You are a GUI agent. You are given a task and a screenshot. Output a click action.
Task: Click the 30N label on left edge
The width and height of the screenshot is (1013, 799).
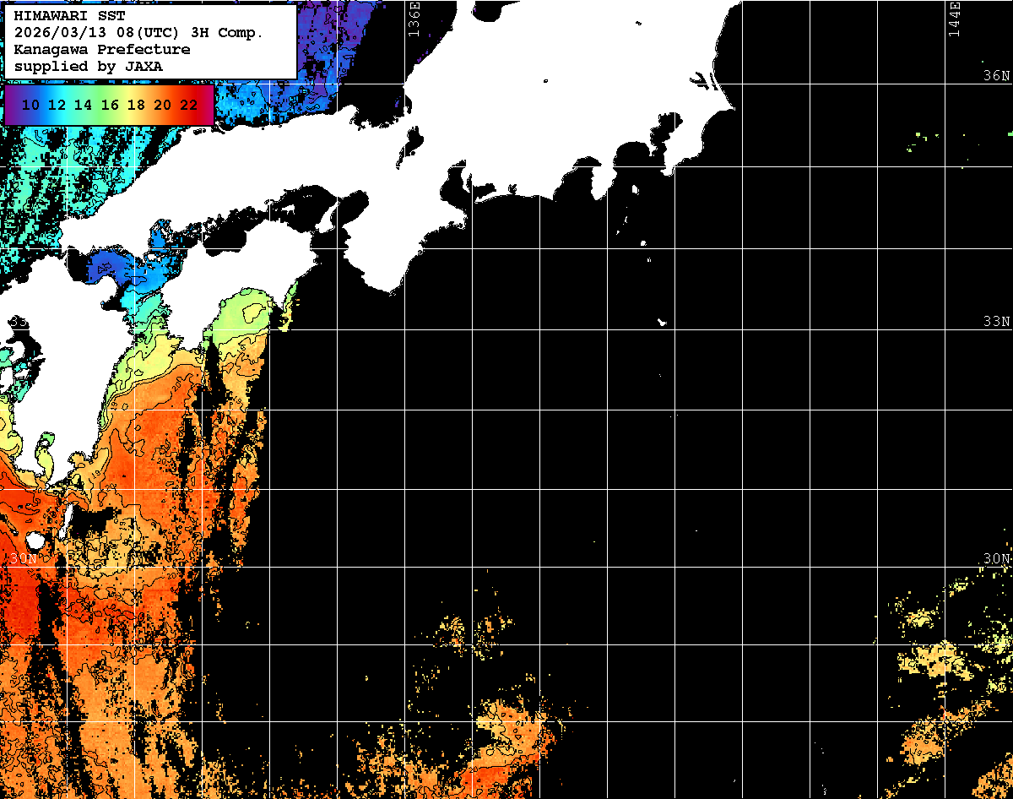coord(23,559)
